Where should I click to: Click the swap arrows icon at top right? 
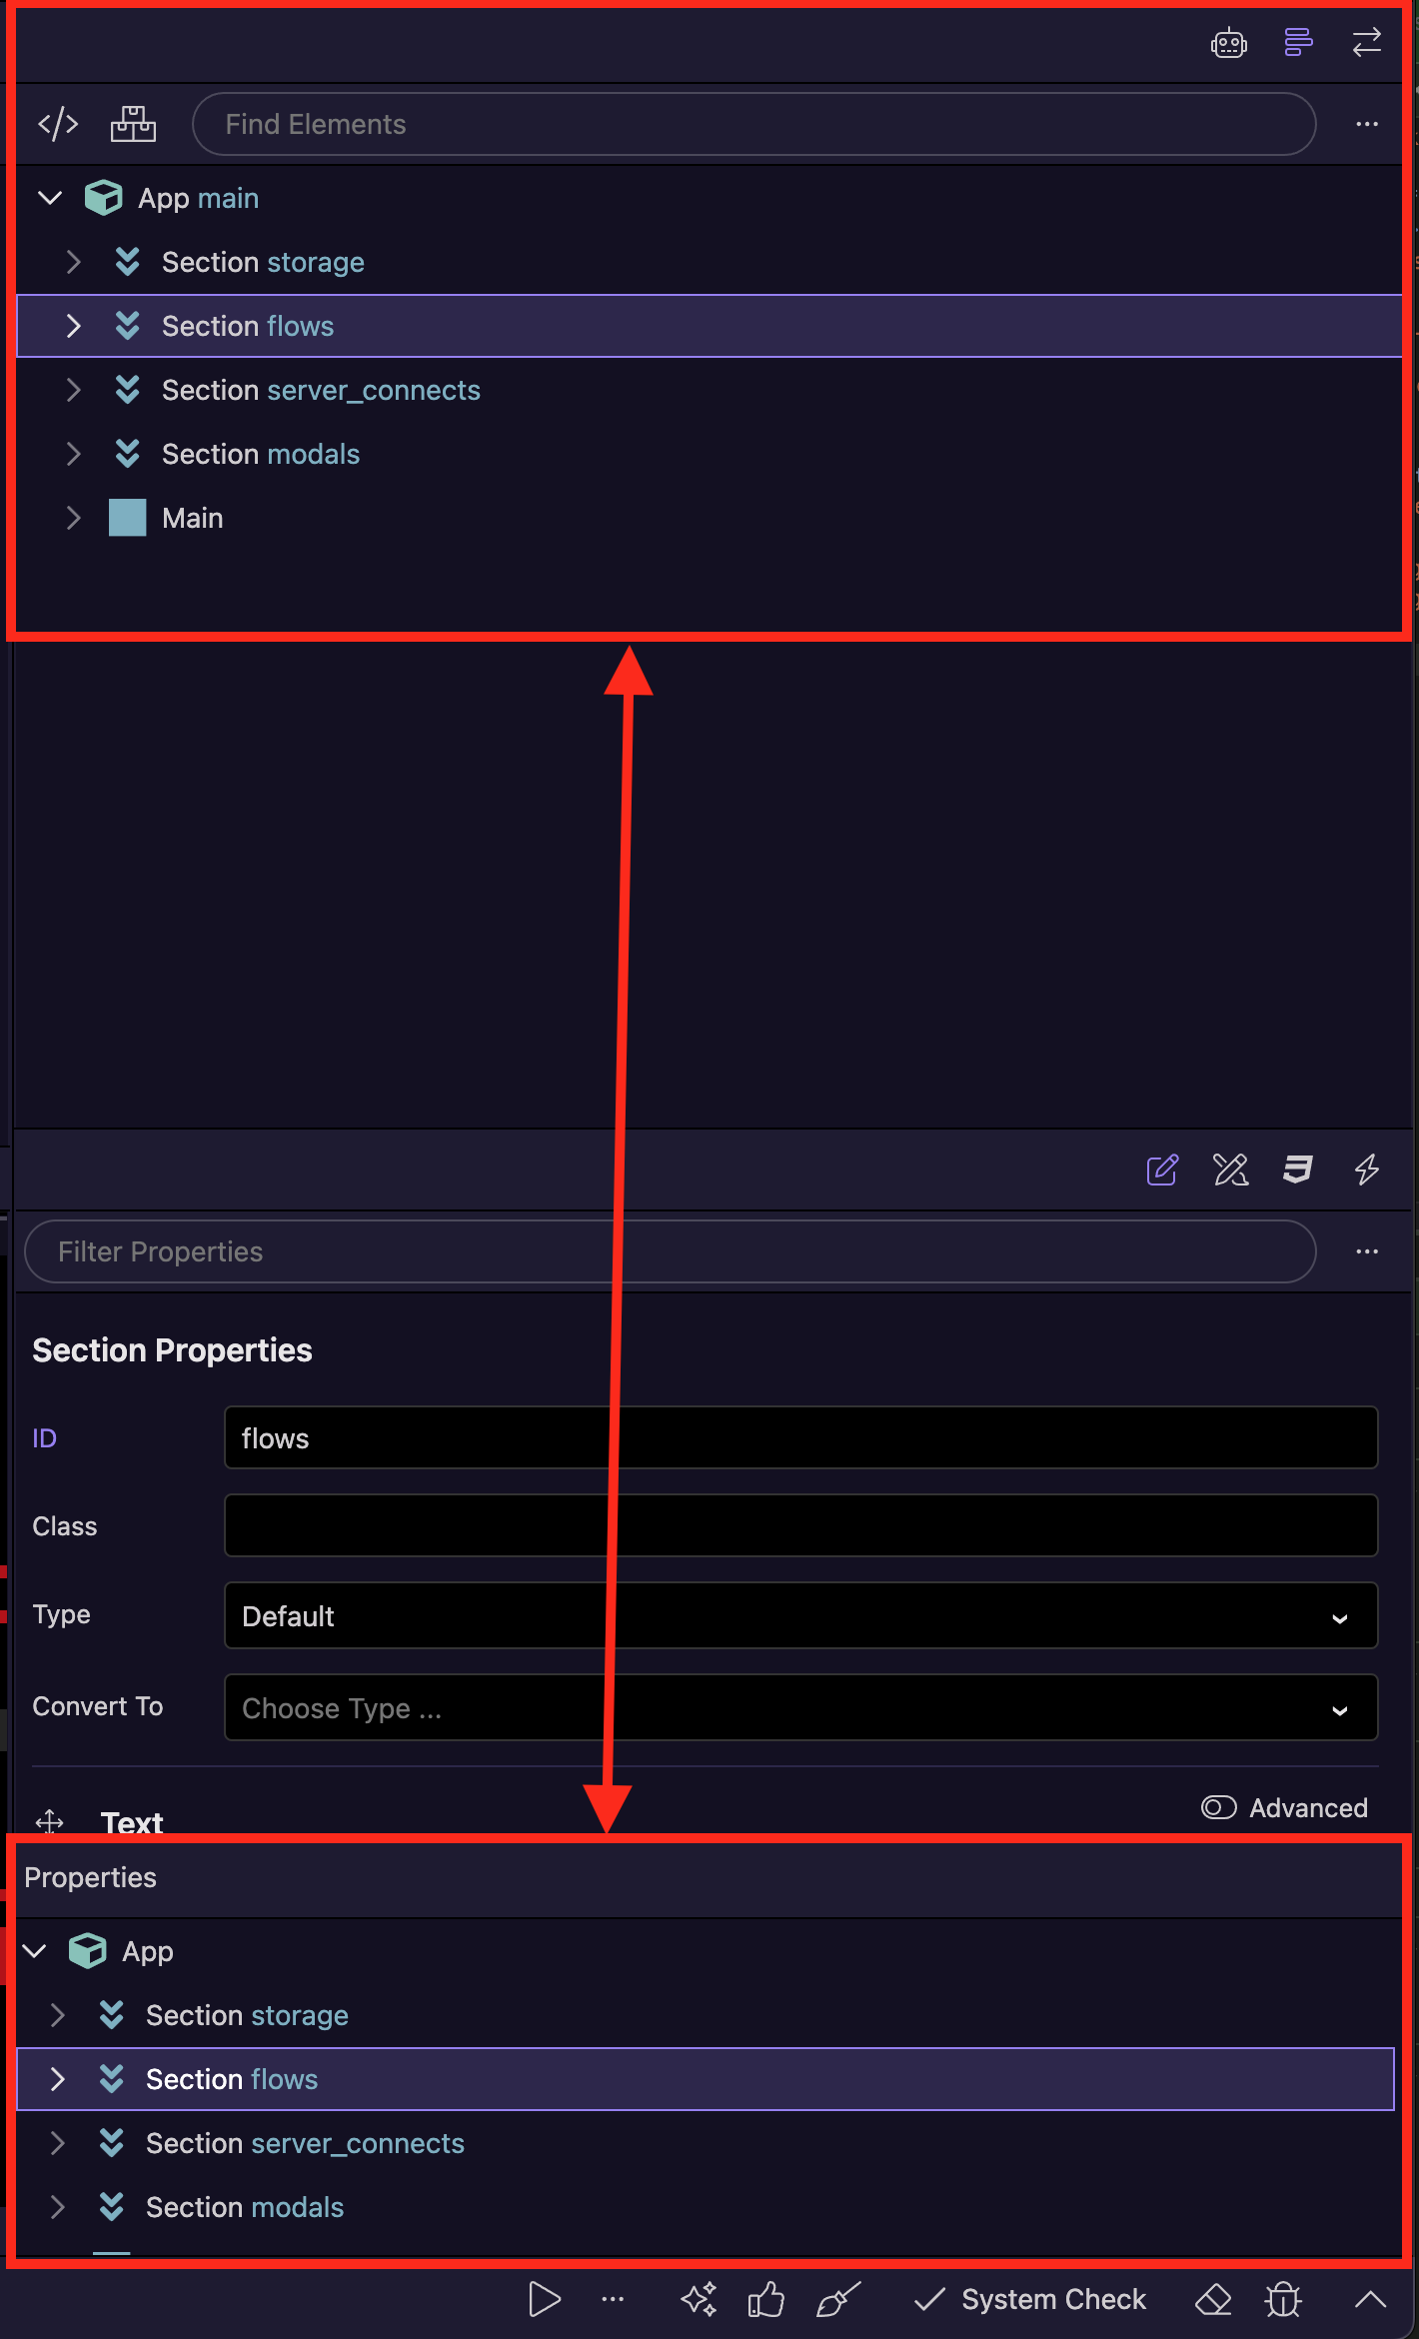point(1366,43)
